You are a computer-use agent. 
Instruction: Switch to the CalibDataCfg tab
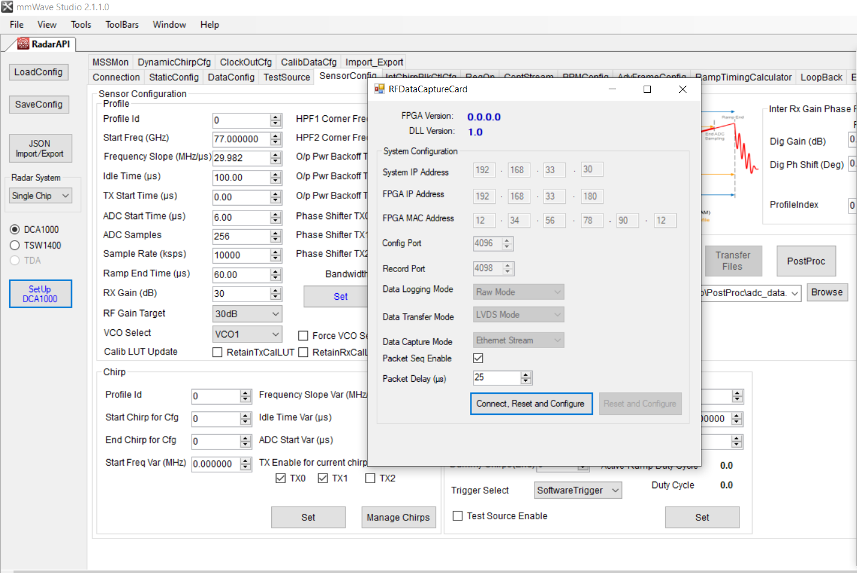tap(309, 62)
